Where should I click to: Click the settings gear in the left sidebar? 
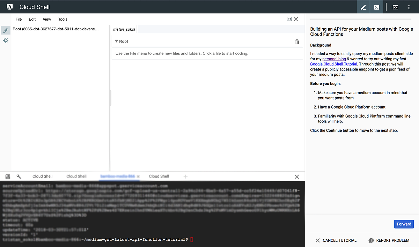click(6, 40)
